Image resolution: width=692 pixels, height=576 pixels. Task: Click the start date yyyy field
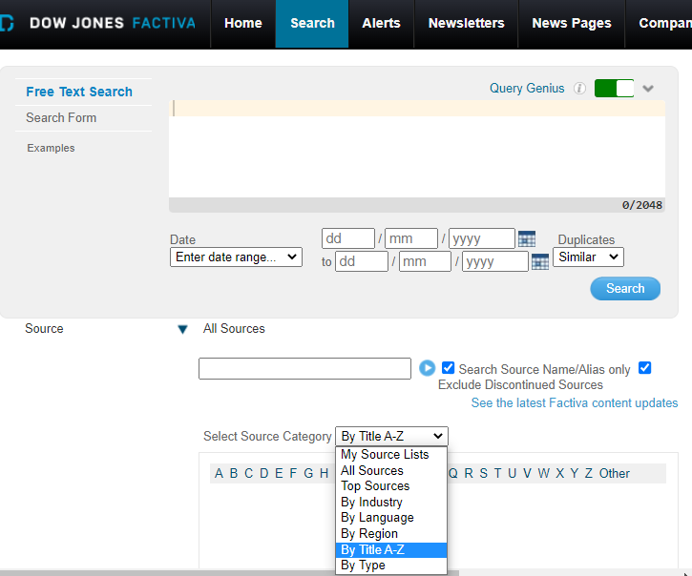tap(481, 238)
